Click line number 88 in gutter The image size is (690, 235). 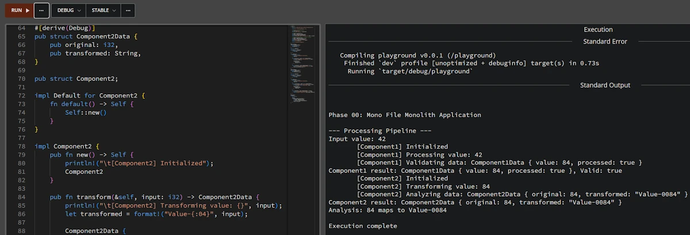(21, 230)
